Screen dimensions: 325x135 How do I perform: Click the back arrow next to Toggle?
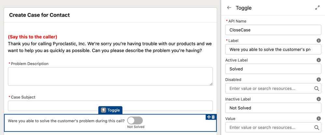tap(229, 8)
